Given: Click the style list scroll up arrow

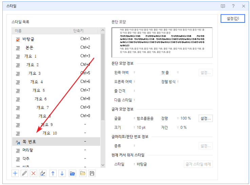Looking at the screenshot, I should tap(103, 30).
